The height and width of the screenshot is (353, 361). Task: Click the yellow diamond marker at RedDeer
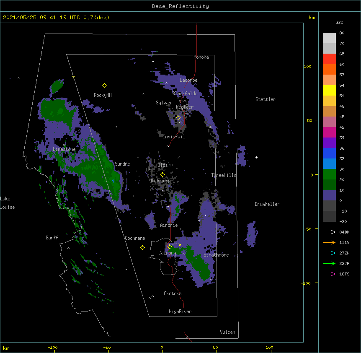[178, 118]
